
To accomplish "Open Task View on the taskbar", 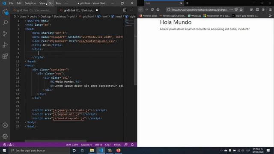I will 83,150.
